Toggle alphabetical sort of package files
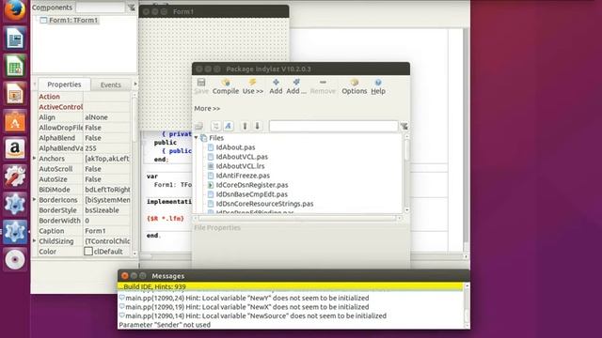 tap(229, 126)
